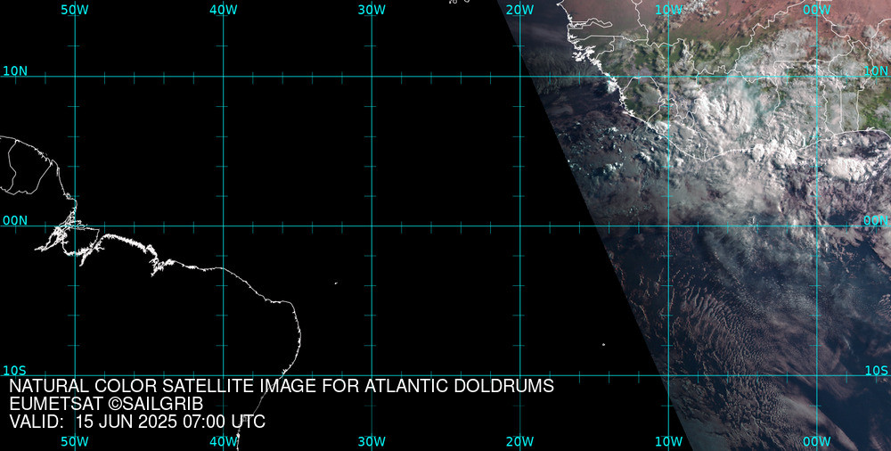Click the 'VALID: 15 JUN 2025 07:00 UTC' timestamp
The image size is (891, 451).
click(x=137, y=422)
